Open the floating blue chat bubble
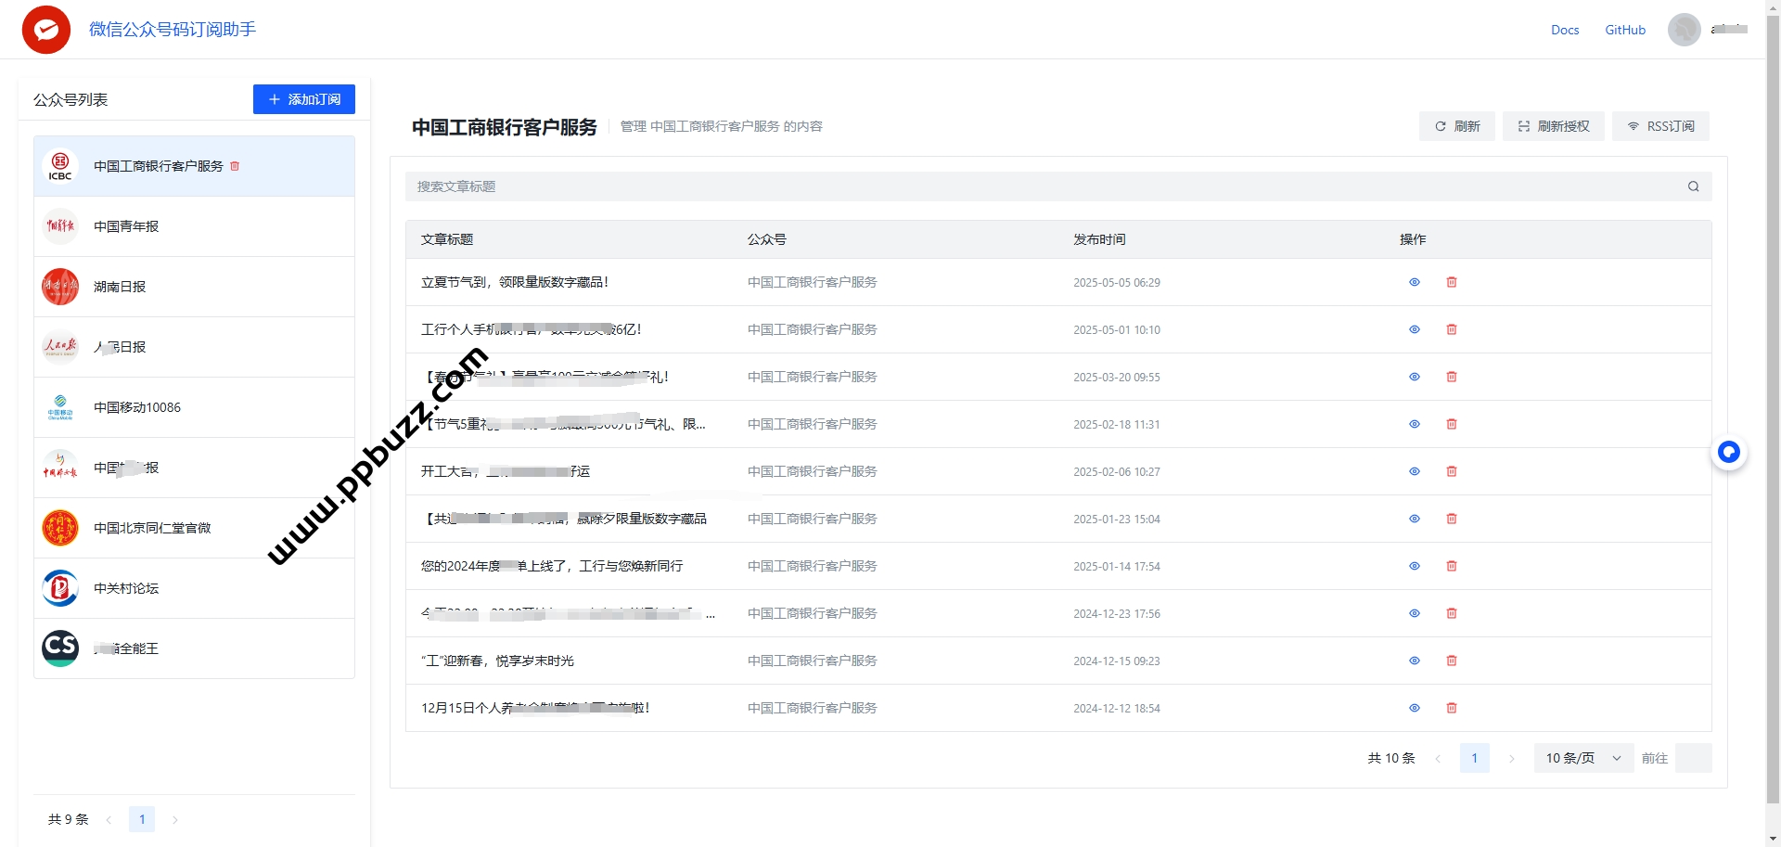This screenshot has width=1781, height=847. tap(1729, 452)
